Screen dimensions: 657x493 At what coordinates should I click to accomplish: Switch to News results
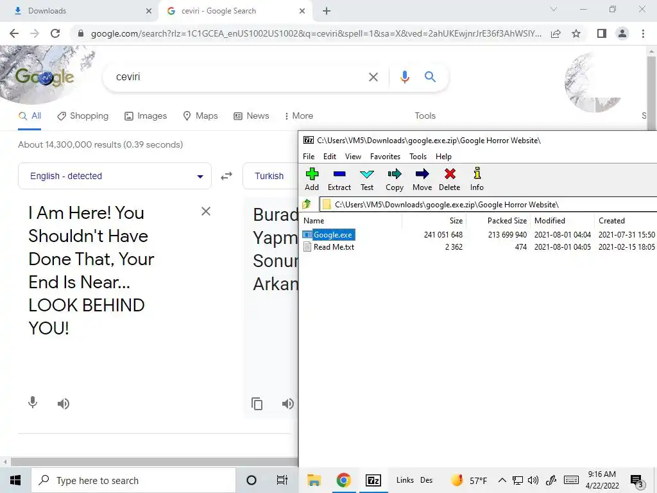251,116
